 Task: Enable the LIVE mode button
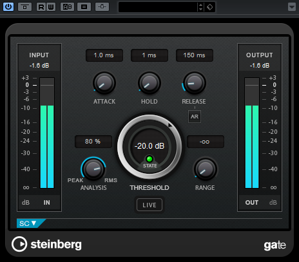click(149, 205)
